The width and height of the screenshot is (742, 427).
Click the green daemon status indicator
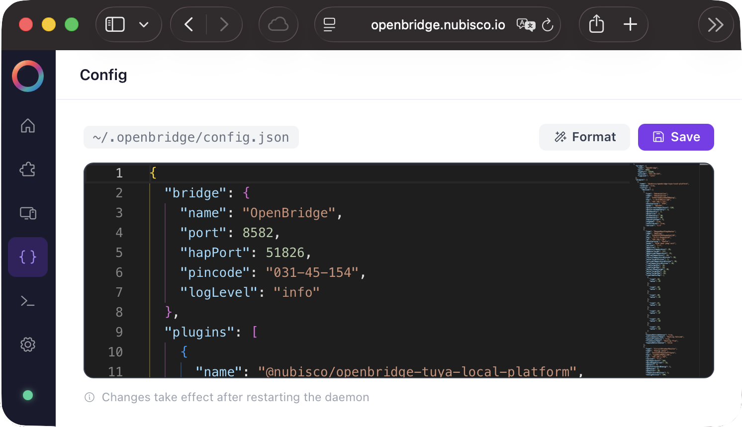(28, 395)
